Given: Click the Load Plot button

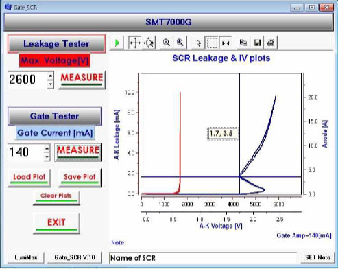Looking at the screenshot, I should click(x=29, y=178).
